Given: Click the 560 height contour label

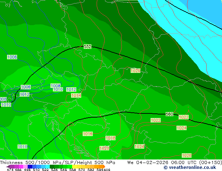Looking at the screenshot, I should point(169,114).
